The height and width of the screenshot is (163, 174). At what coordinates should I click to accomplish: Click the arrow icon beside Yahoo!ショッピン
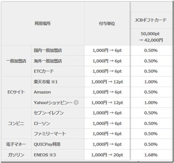pyautogui.click(x=76, y=102)
